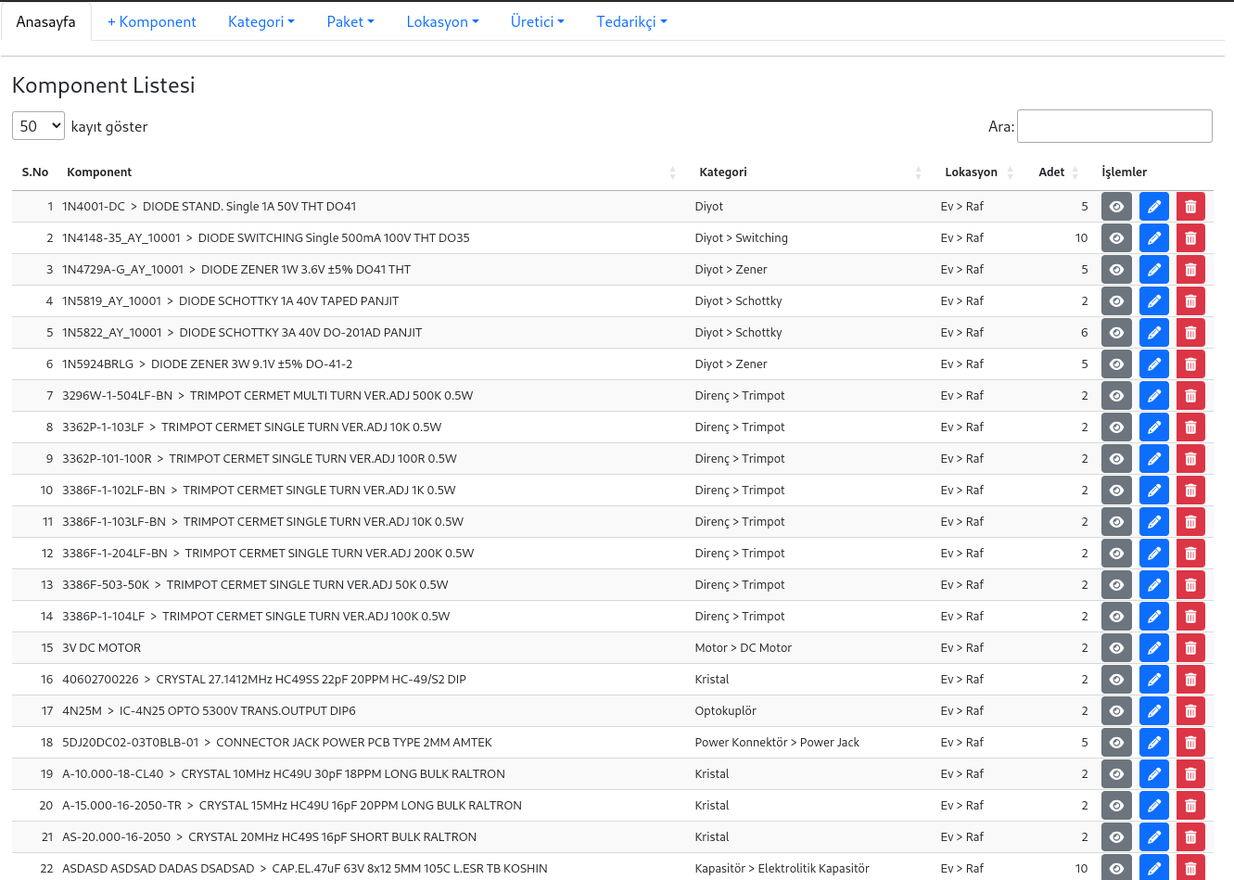View the 5DJ20DC02-03T0BLB-01 power jack
The height and width of the screenshot is (880, 1234).
tap(1116, 743)
